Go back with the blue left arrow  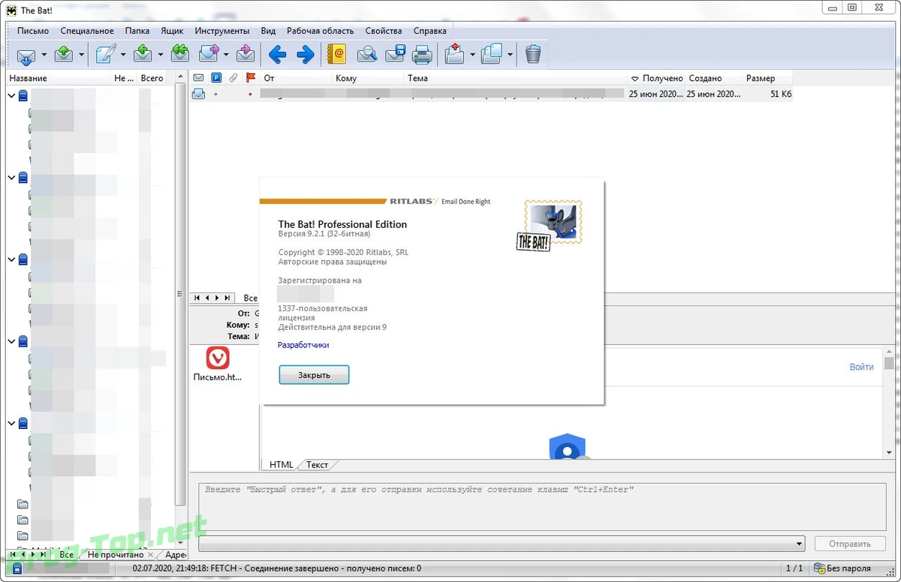point(278,54)
